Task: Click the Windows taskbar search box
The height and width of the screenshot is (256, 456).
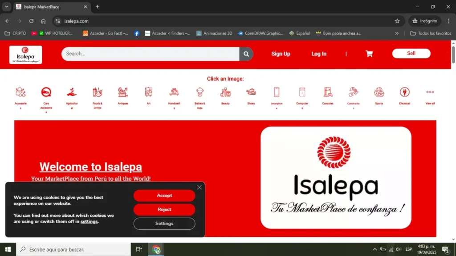Action: point(73,249)
